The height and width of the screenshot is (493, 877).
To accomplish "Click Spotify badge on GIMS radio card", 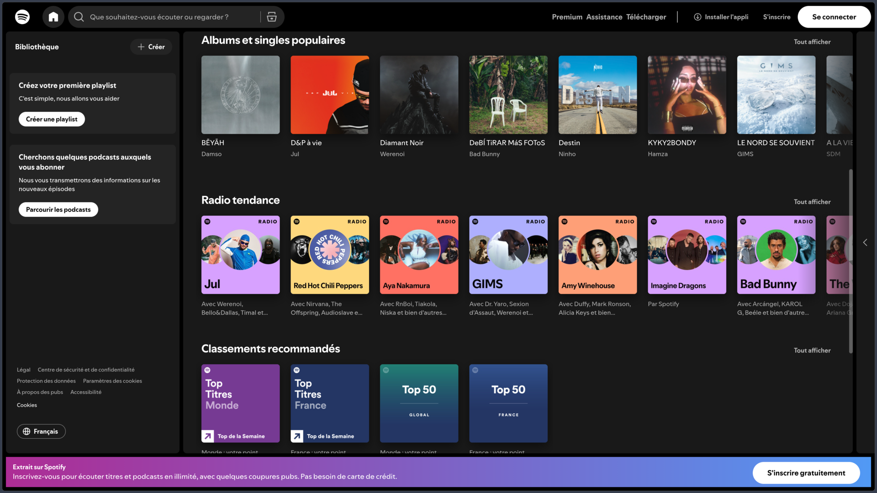I will coord(475,221).
